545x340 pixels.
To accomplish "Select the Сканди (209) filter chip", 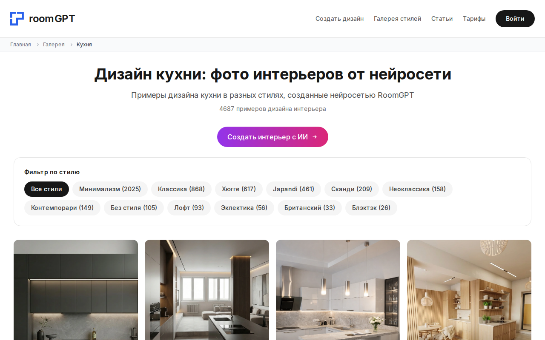I will [351, 189].
